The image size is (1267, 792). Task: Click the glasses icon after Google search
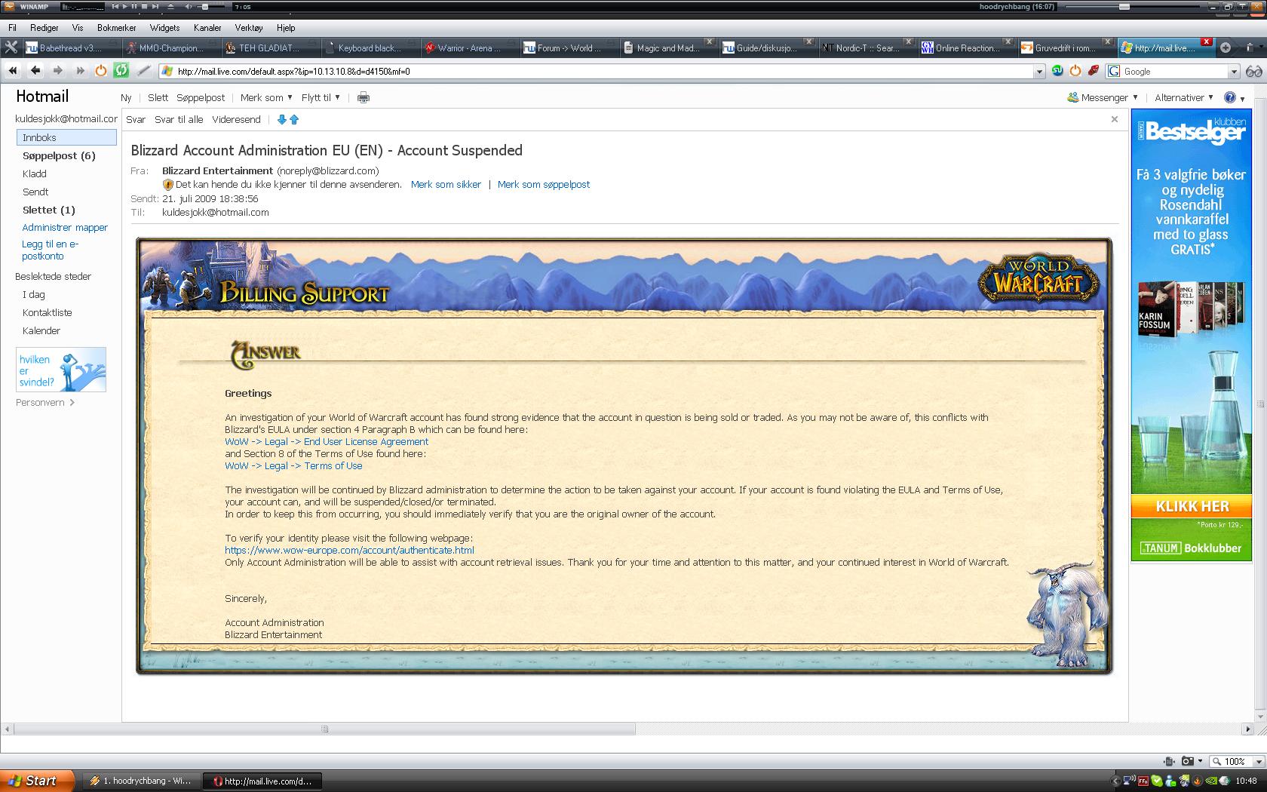[x=1254, y=72]
